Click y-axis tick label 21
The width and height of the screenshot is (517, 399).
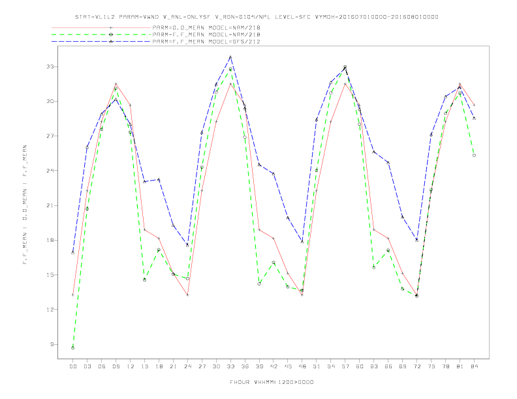50,205
